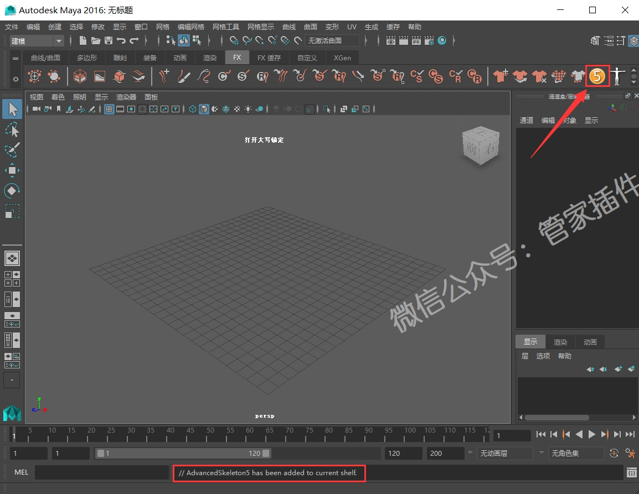Image resolution: width=639 pixels, height=494 pixels.
Task: Switch to the 装备 shelf tab
Action: point(150,58)
